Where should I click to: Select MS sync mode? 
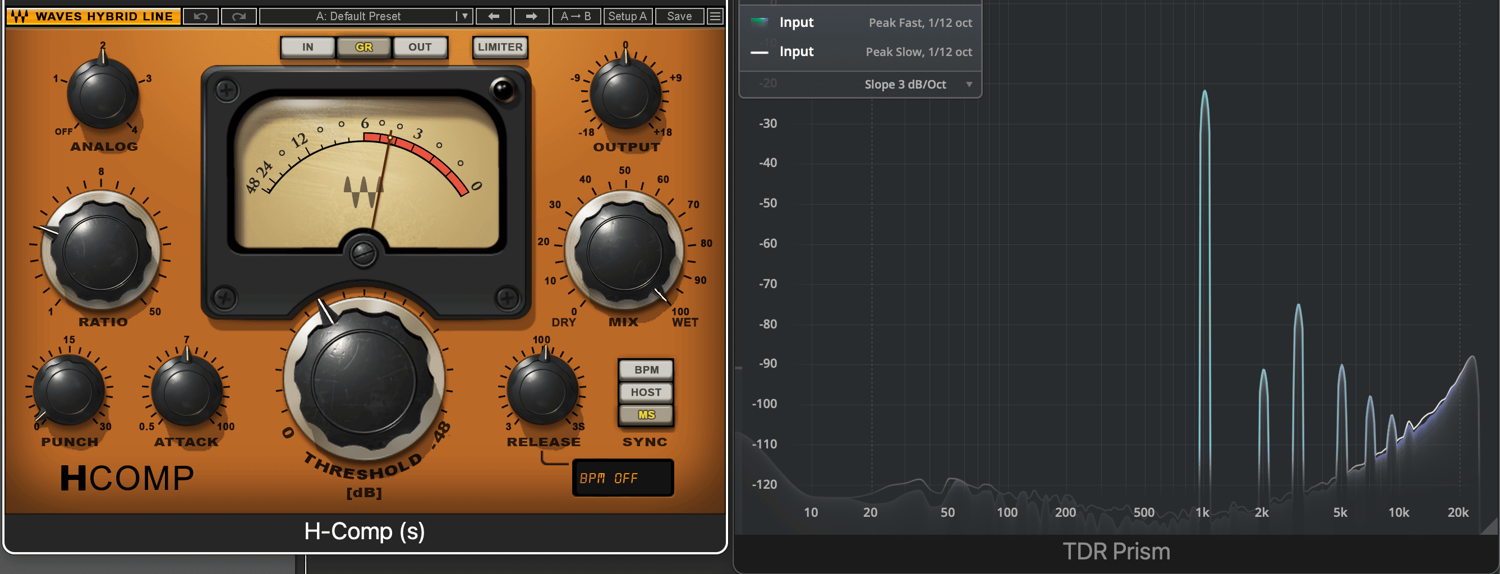[646, 414]
